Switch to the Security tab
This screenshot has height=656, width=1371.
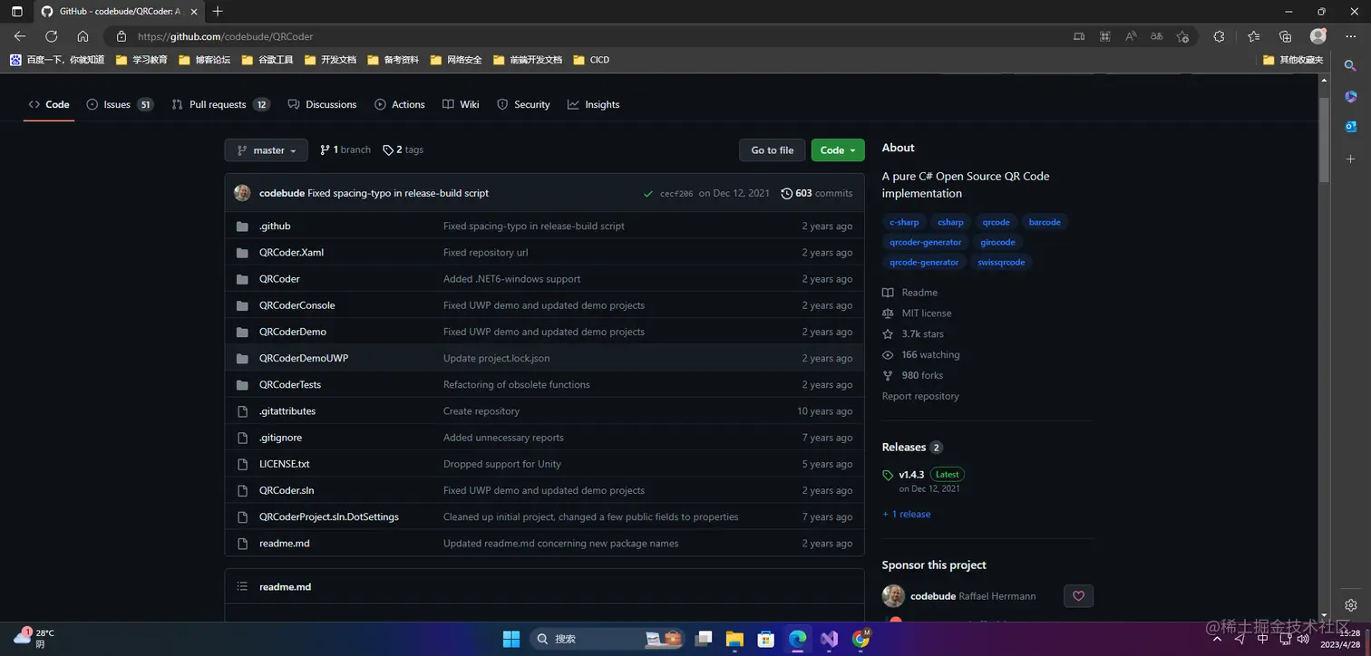point(523,104)
